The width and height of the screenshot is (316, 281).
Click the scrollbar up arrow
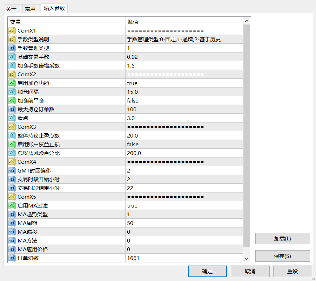(247, 21)
